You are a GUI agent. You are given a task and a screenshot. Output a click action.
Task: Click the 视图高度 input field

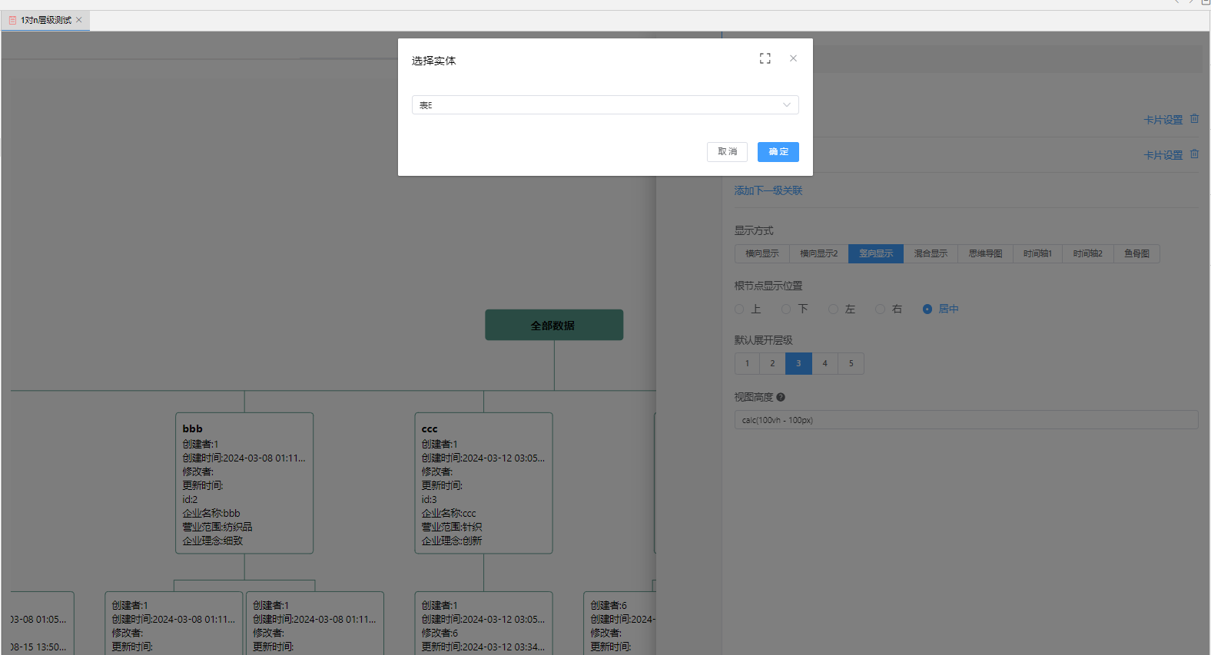point(965,420)
